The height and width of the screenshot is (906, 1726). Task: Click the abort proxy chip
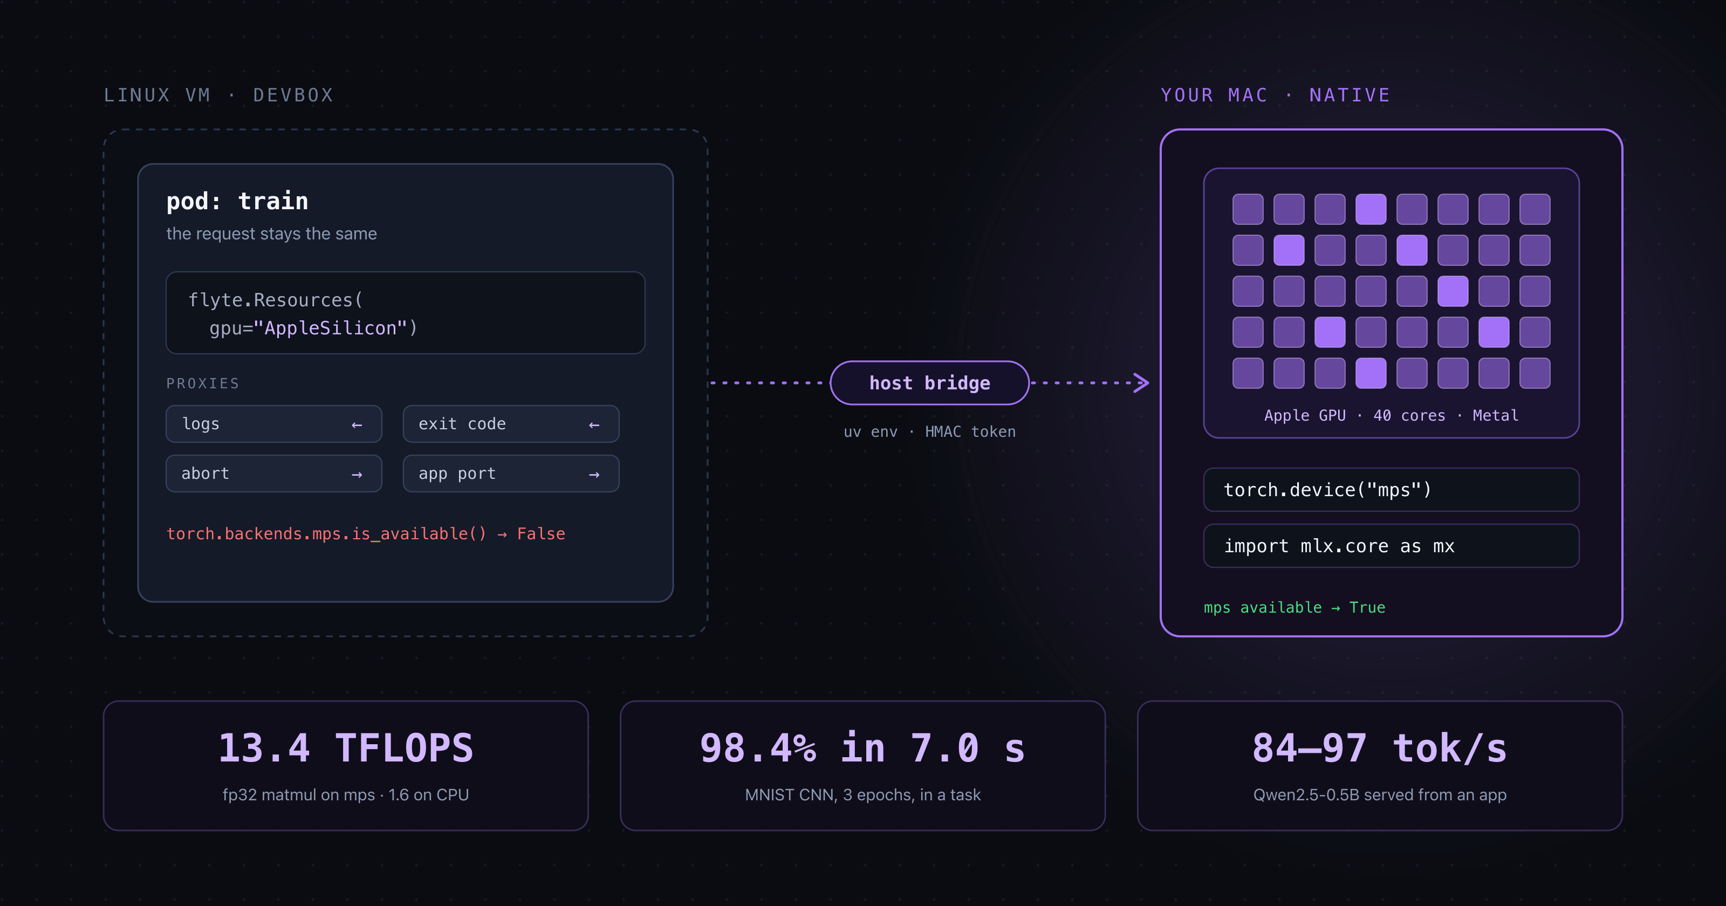pos(274,474)
